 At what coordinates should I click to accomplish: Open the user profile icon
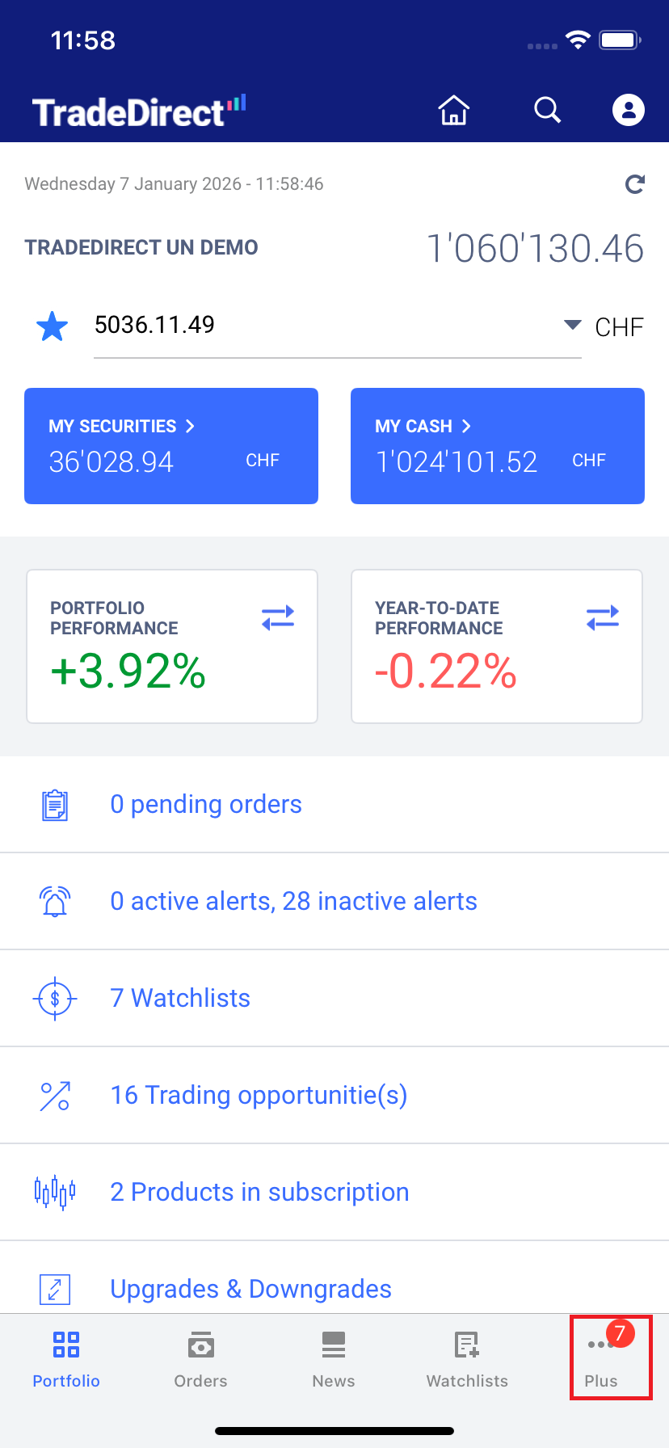click(x=628, y=110)
